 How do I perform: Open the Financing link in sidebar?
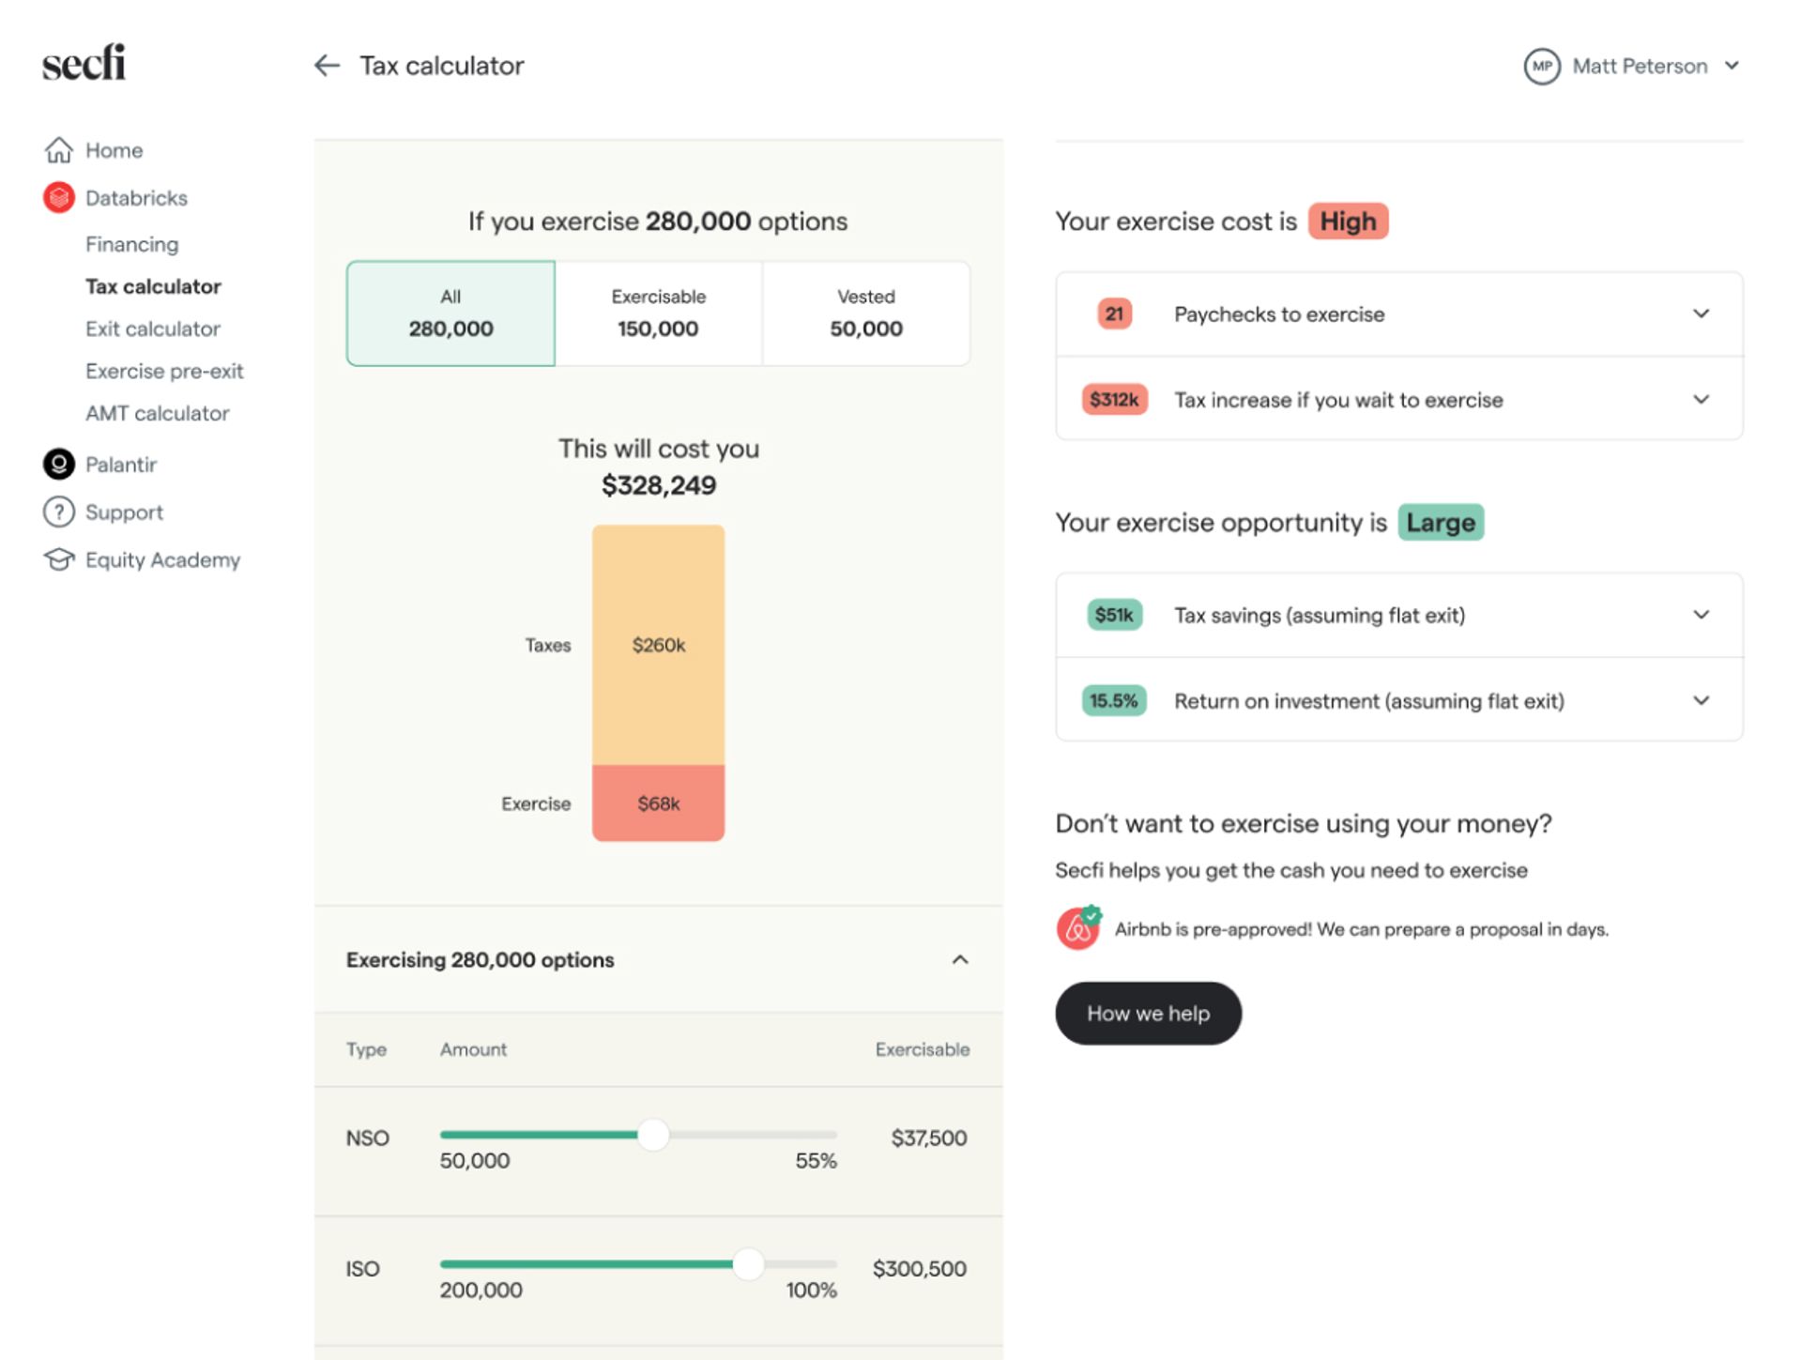(x=131, y=245)
